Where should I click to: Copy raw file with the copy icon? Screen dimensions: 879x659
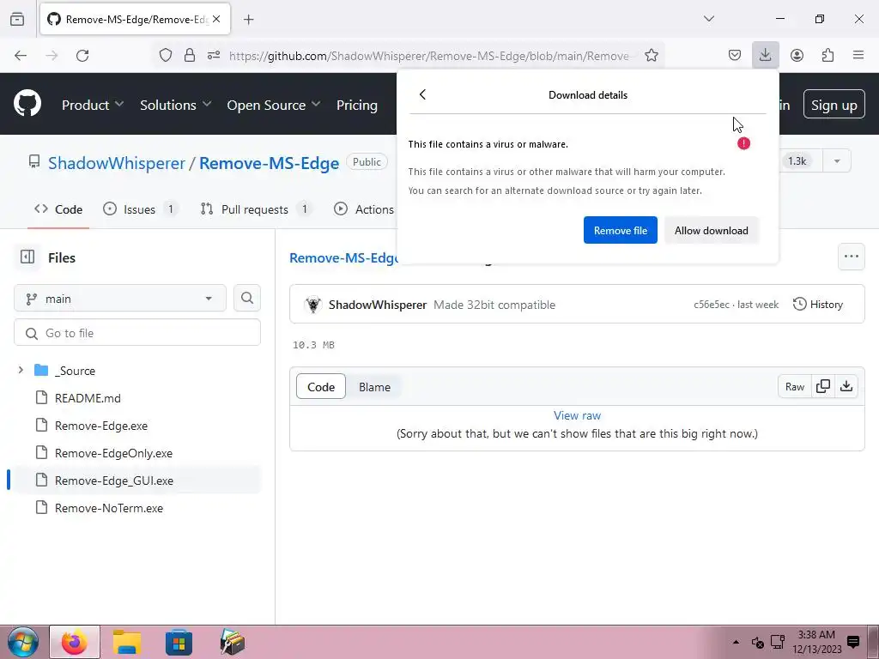823,387
